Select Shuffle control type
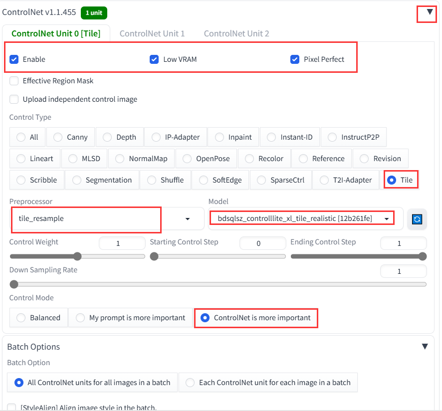Image resolution: width=442 pixels, height=411 pixels. coord(166,180)
